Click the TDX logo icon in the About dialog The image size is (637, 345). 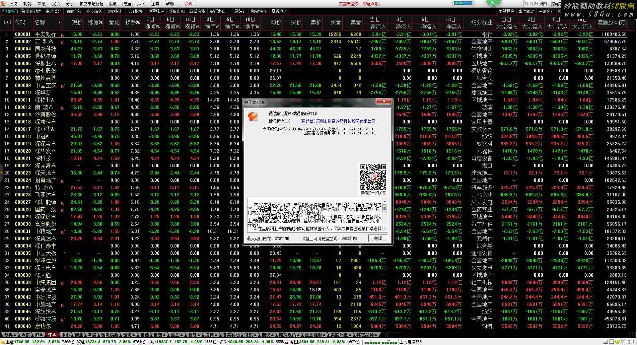tap(253, 116)
